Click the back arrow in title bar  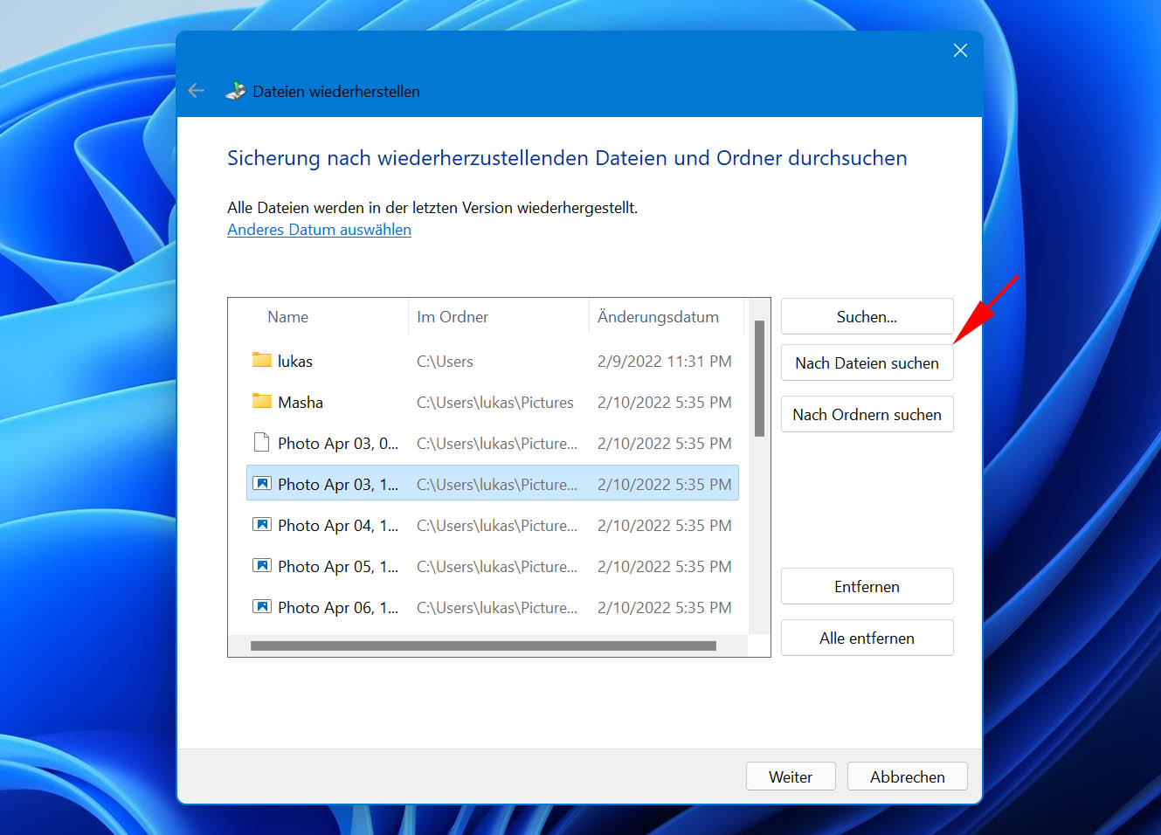196,91
